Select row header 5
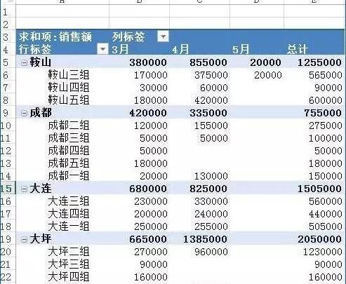The height and width of the screenshot is (284, 346). (8, 62)
